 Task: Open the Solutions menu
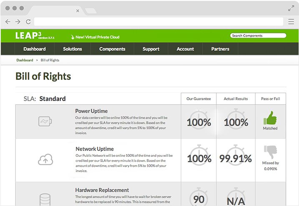73,49
